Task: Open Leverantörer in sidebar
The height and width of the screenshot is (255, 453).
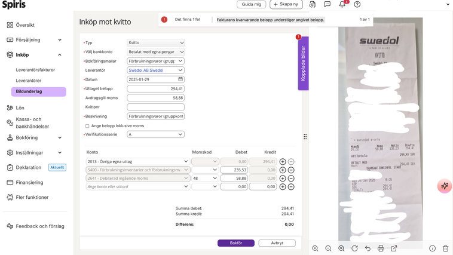Action: pos(28,81)
